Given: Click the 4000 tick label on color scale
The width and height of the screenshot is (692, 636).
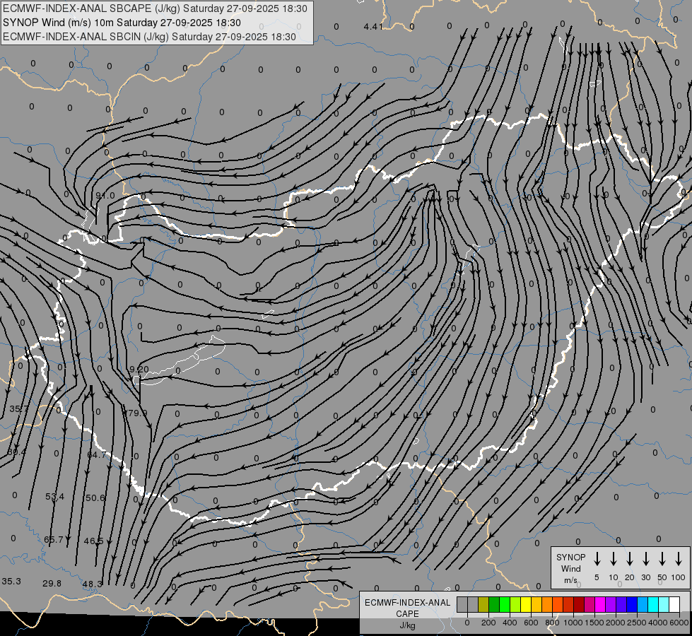Looking at the screenshot, I should 658,623.
